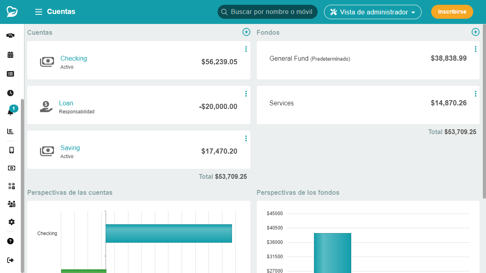This screenshot has height=273, width=486.
Task: Select the Services fund name
Action: coord(282,103)
